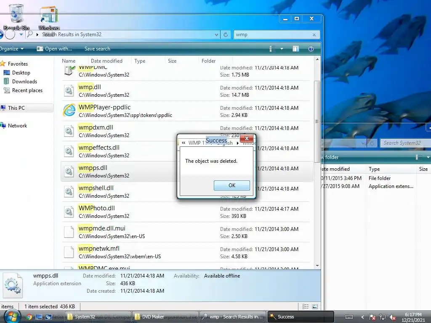Viewport: 431px width, 323px height.
Task: Click Search System32 field in background window
Action: tap(405, 143)
